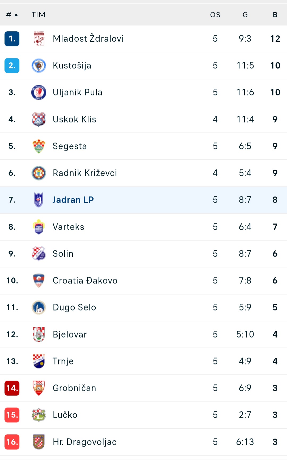Open the Hr. Dragovoljac crest icon
The image size is (287, 460).
pyautogui.click(x=39, y=442)
